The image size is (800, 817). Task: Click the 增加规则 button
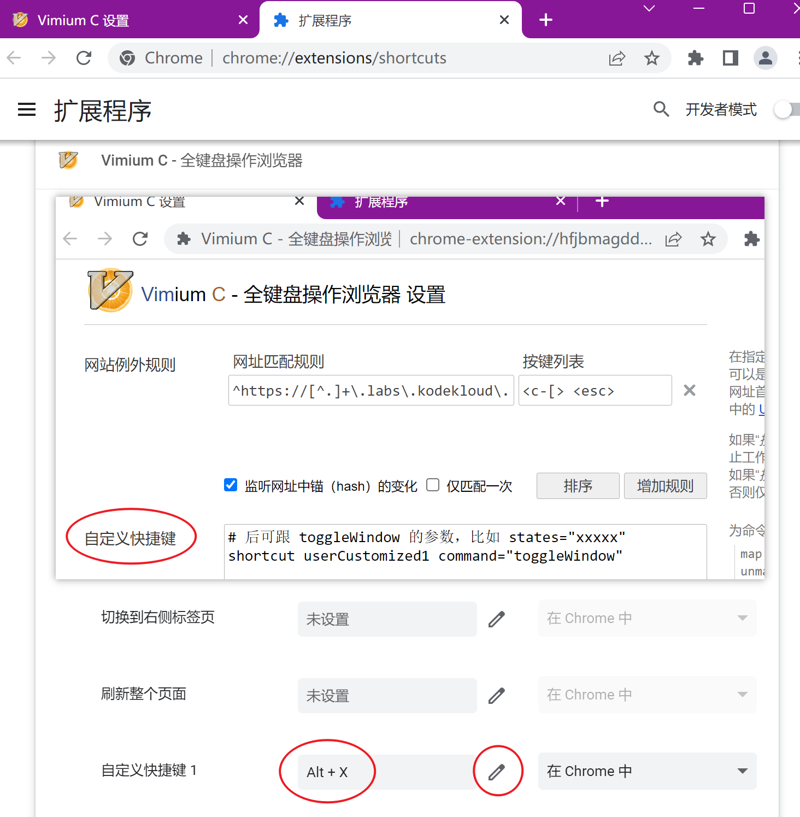click(665, 486)
